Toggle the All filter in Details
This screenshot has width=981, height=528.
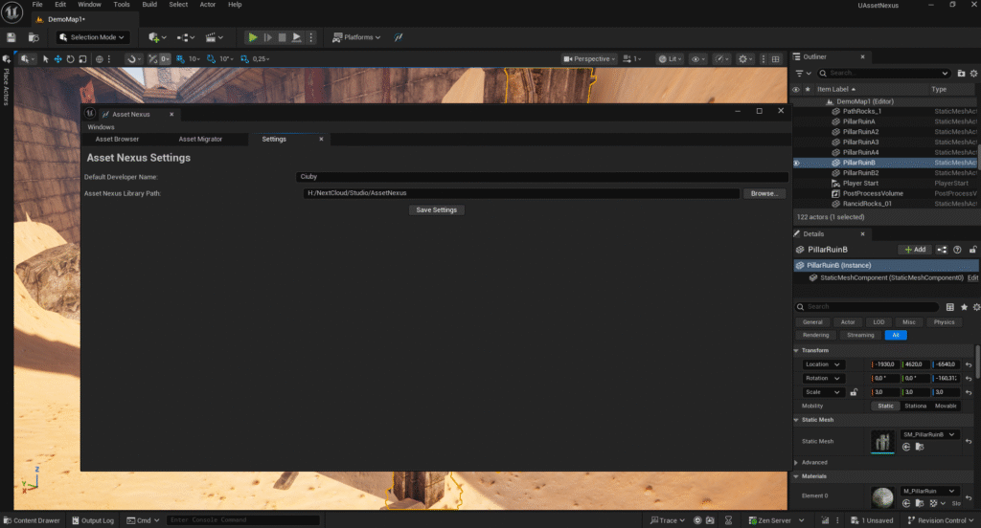[x=896, y=335]
